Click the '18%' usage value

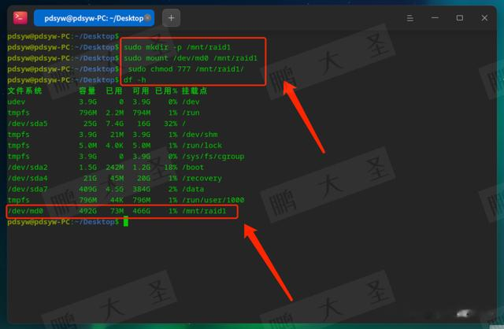tap(170, 168)
